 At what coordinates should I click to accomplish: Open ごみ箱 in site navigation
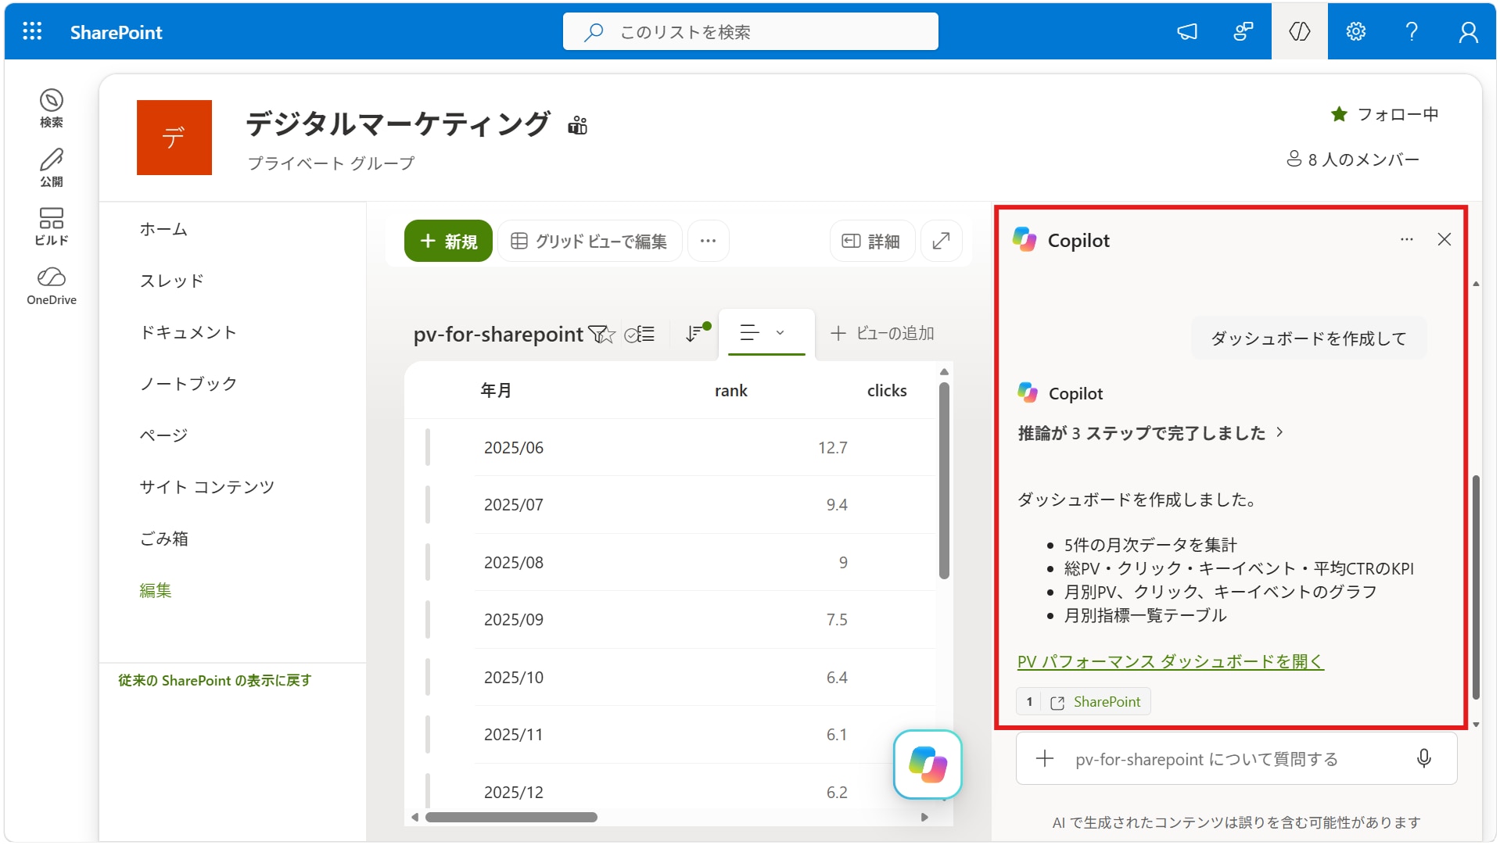[x=164, y=539]
